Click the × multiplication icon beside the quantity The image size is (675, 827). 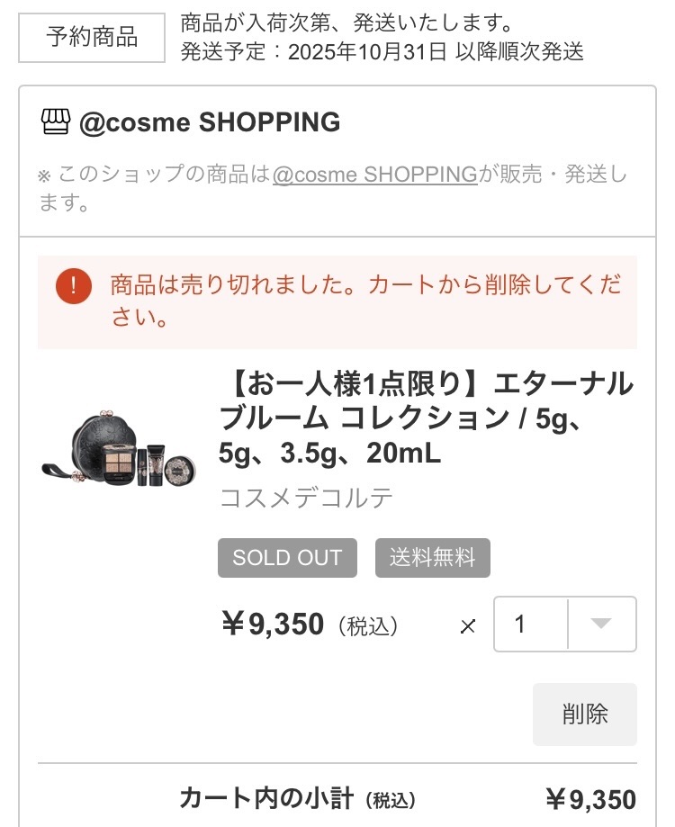[x=467, y=625]
